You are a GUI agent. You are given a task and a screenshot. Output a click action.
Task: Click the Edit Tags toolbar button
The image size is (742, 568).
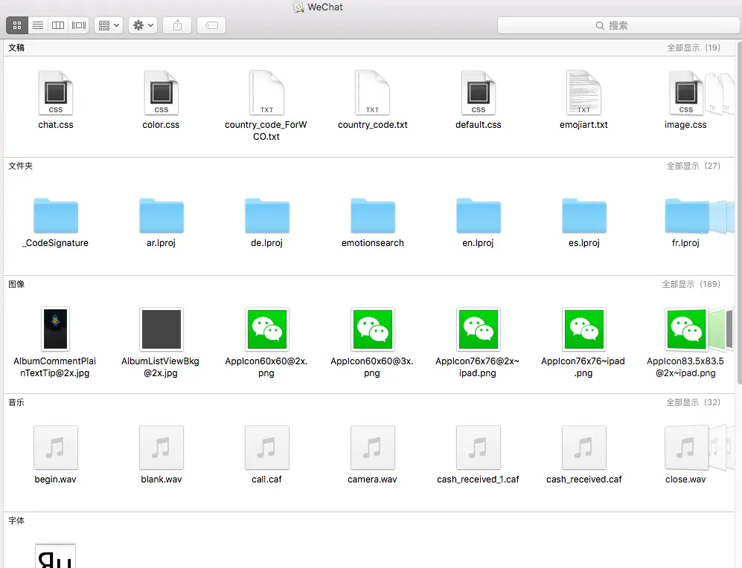211,25
